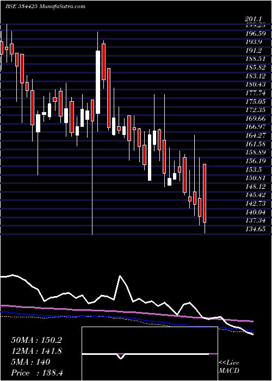Click the '5MA : 140' reading
The height and width of the screenshot is (381, 272).
pyautogui.click(x=30, y=362)
